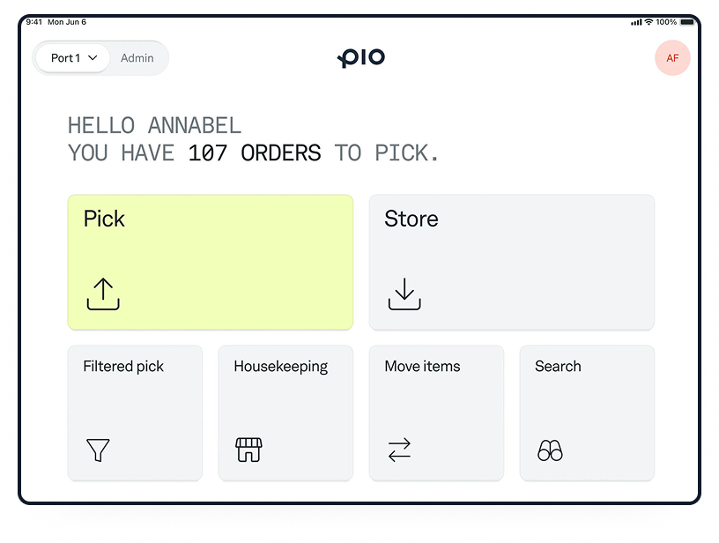719x543 pixels.
Task: Select the Filtered pick label
Action: coord(123,367)
